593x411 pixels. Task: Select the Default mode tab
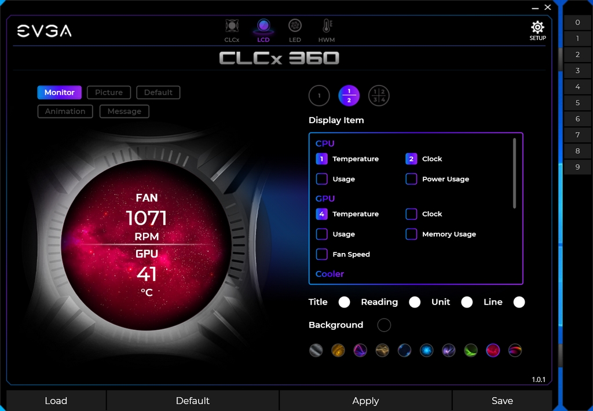click(x=158, y=92)
